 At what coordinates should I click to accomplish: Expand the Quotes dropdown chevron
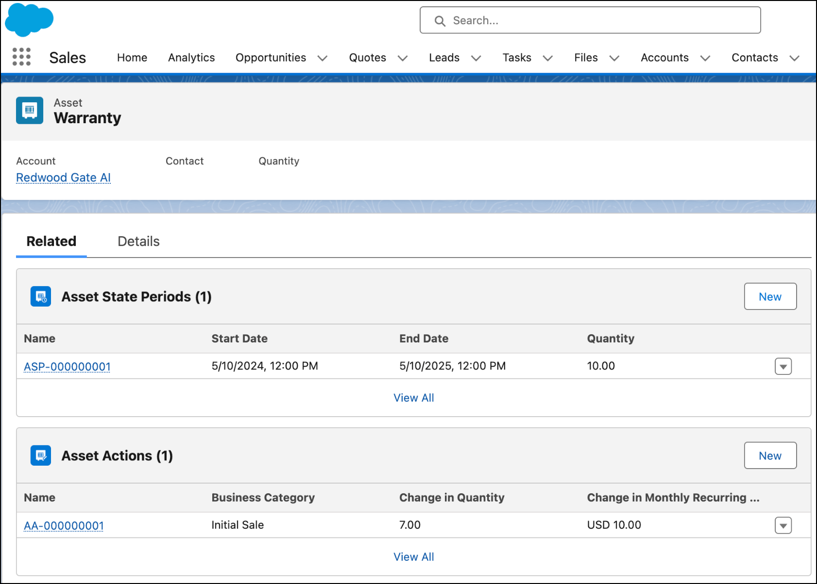(x=403, y=58)
